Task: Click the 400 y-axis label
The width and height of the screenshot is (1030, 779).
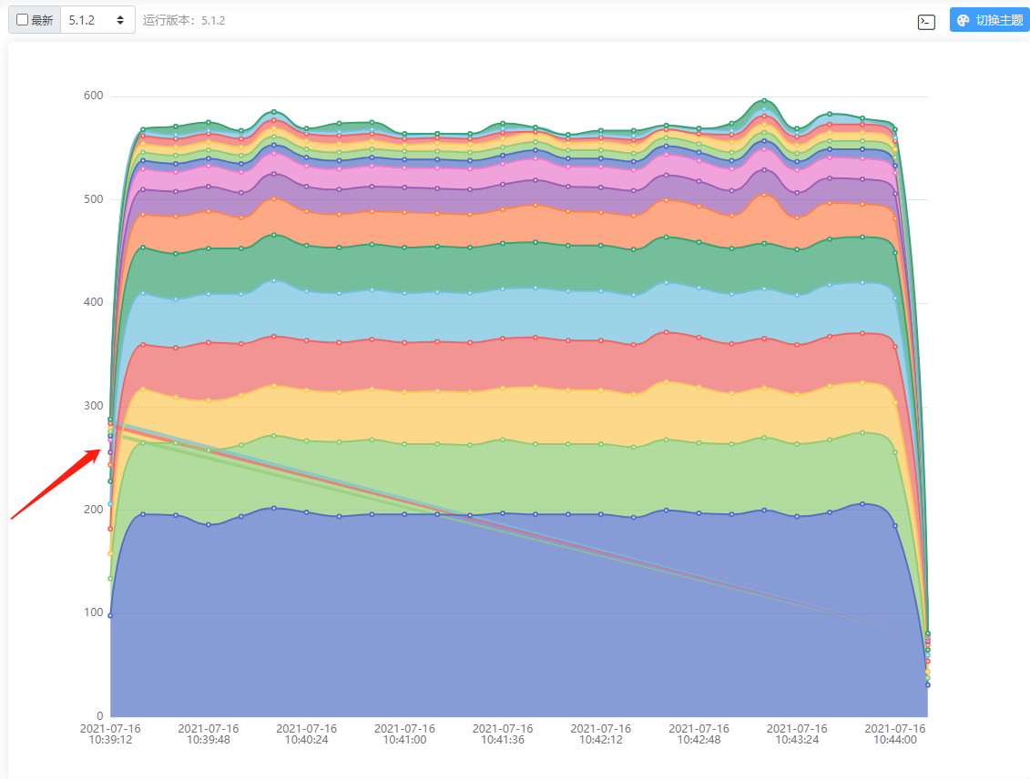Action: (x=93, y=302)
